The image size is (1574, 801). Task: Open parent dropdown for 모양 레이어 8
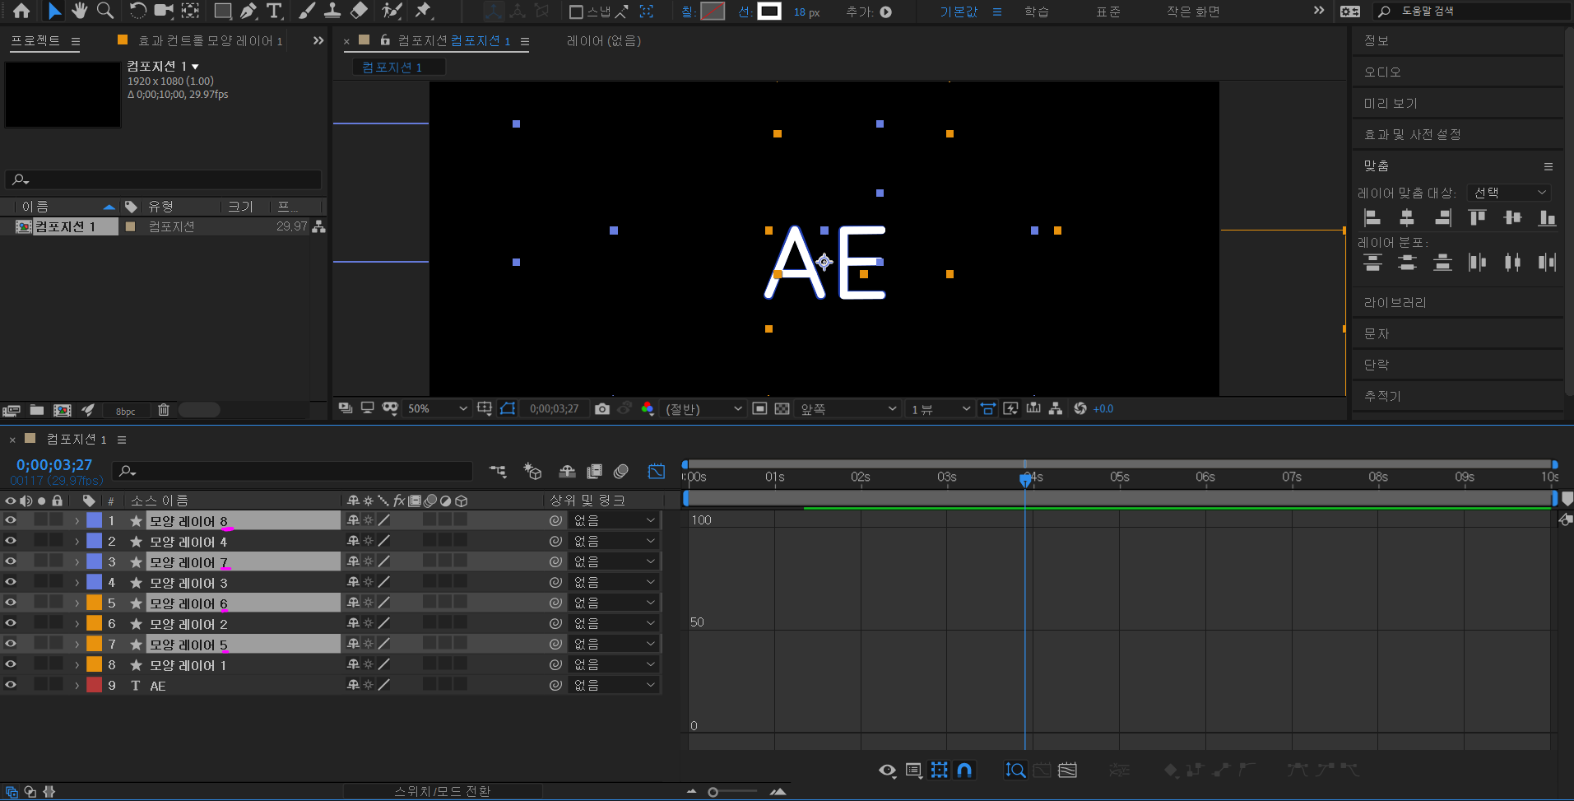point(614,520)
